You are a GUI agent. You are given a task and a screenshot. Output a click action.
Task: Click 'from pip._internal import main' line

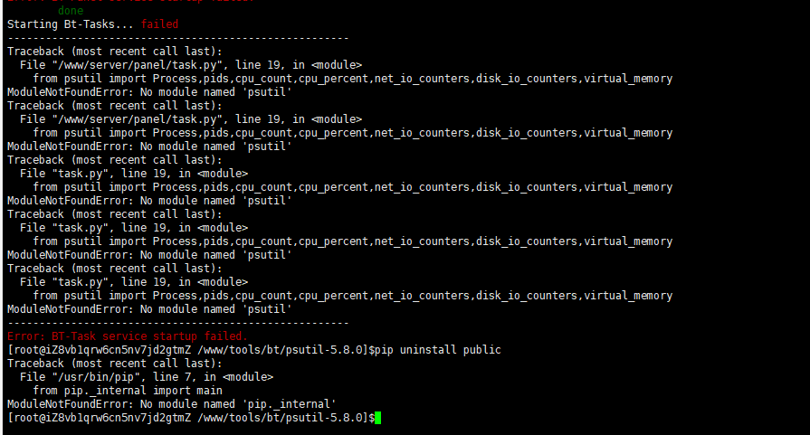128,391
